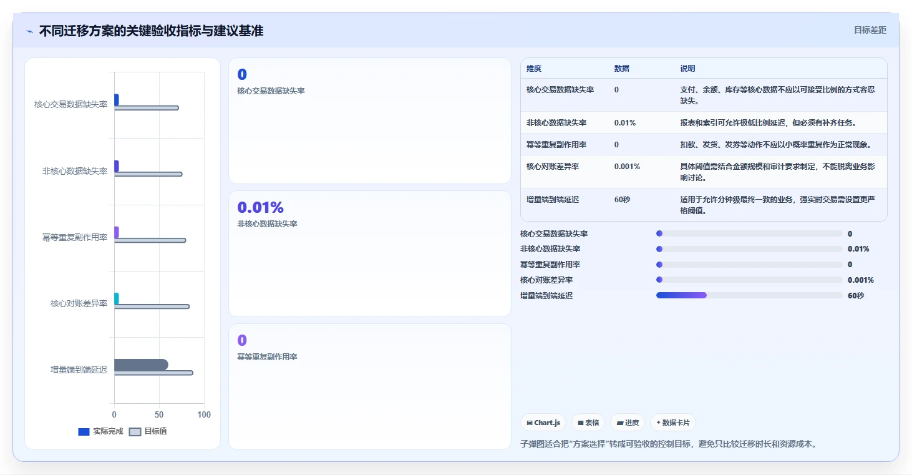Click the purple 幂等重复副作用率 actual bar

[116, 232]
